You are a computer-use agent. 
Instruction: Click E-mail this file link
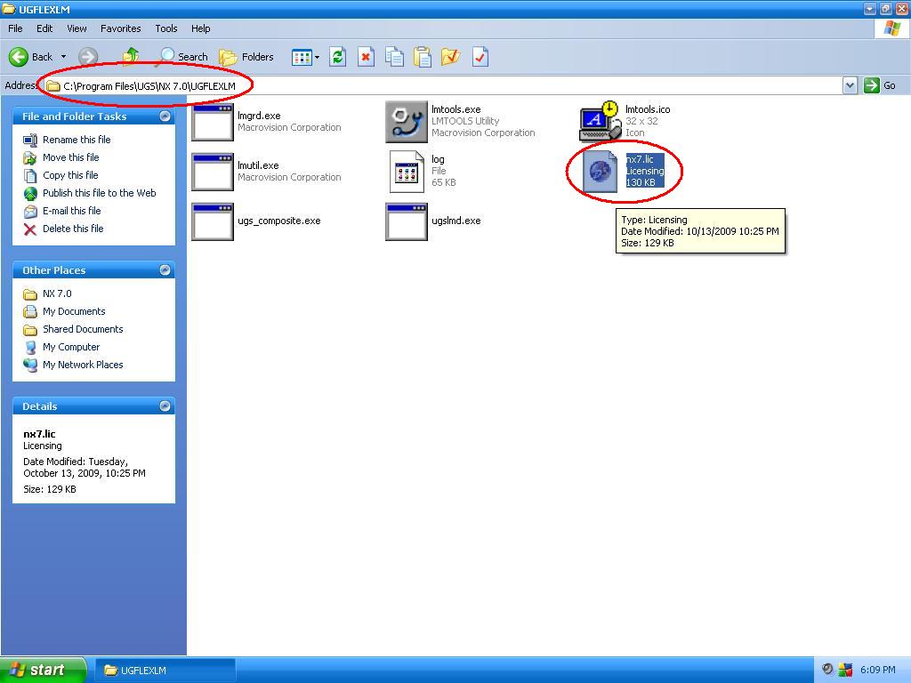click(71, 211)
